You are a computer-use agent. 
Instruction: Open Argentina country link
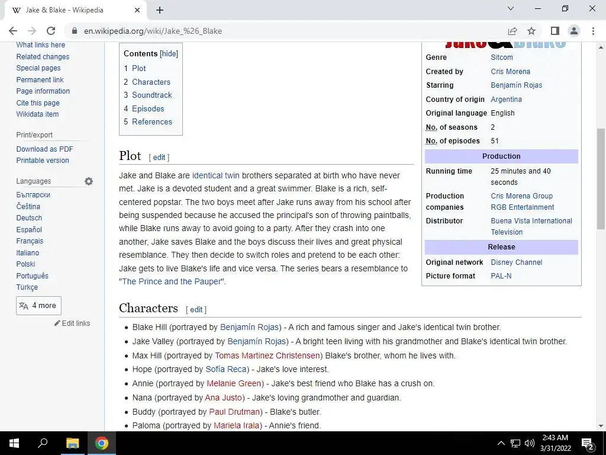[x=506, y=100]
